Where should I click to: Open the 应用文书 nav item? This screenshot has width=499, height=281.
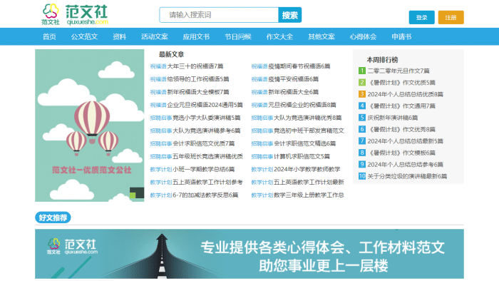[196, 36]
